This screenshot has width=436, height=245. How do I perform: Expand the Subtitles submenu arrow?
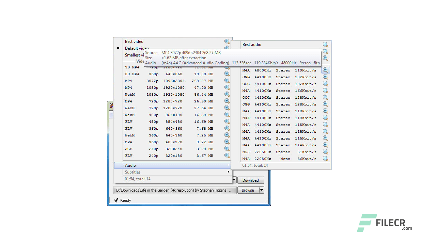pos(228,172)
